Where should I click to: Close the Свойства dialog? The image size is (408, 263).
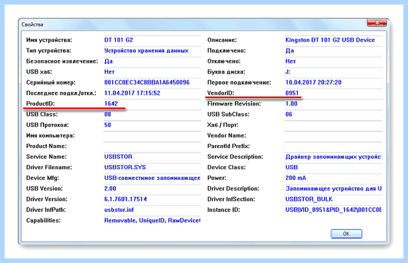tap(377, 22)
